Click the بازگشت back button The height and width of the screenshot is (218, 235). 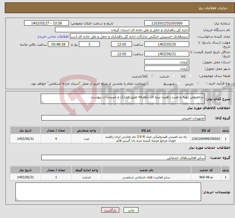coord(110,210)
